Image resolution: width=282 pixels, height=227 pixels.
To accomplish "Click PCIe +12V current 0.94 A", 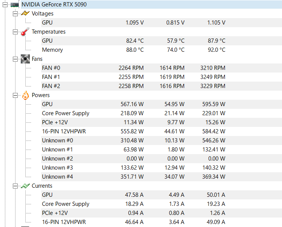I will [136, 213].
